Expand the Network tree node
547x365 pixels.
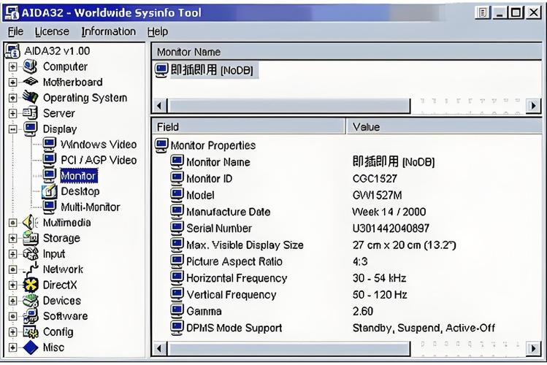click(12, 269)
